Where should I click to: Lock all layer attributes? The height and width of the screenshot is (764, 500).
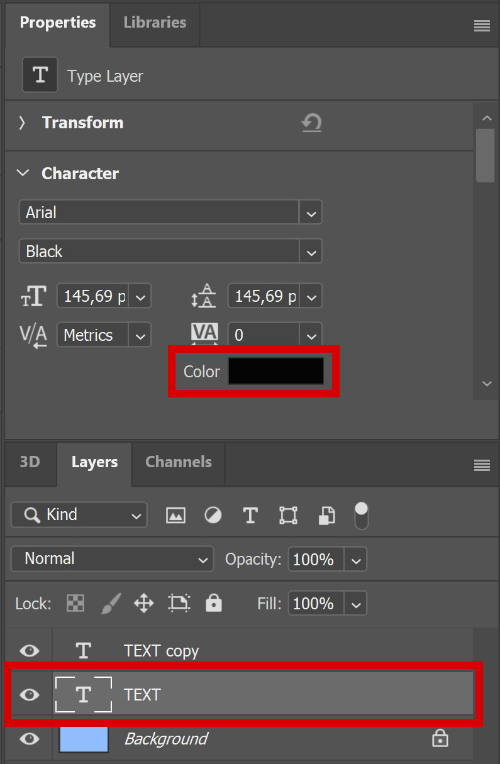click(x=214, y=603)
